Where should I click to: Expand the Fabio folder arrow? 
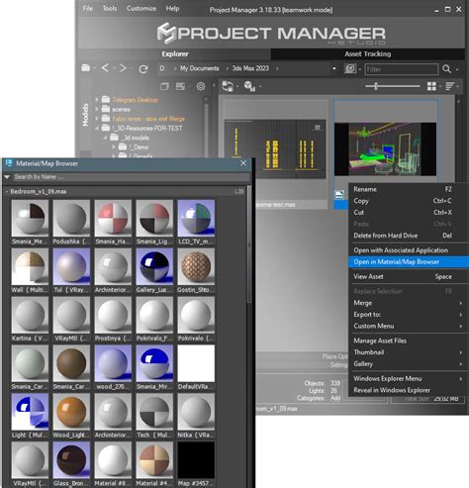click(x=97, y=119)
